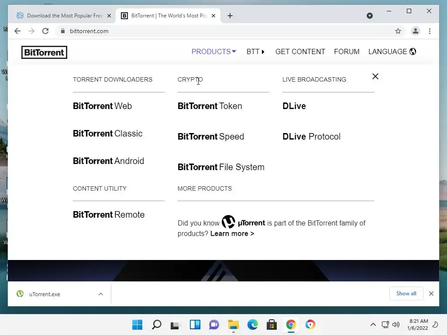Viewport: 447px width, 335px height.
Task: Open Chrome three-dot menu
Action: click(430, 31)
